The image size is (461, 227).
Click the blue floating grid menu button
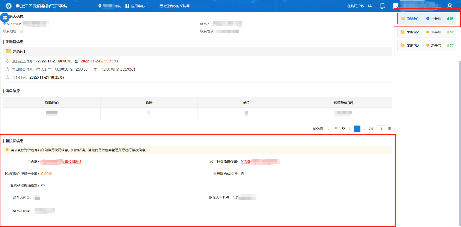tap(5, 17)
